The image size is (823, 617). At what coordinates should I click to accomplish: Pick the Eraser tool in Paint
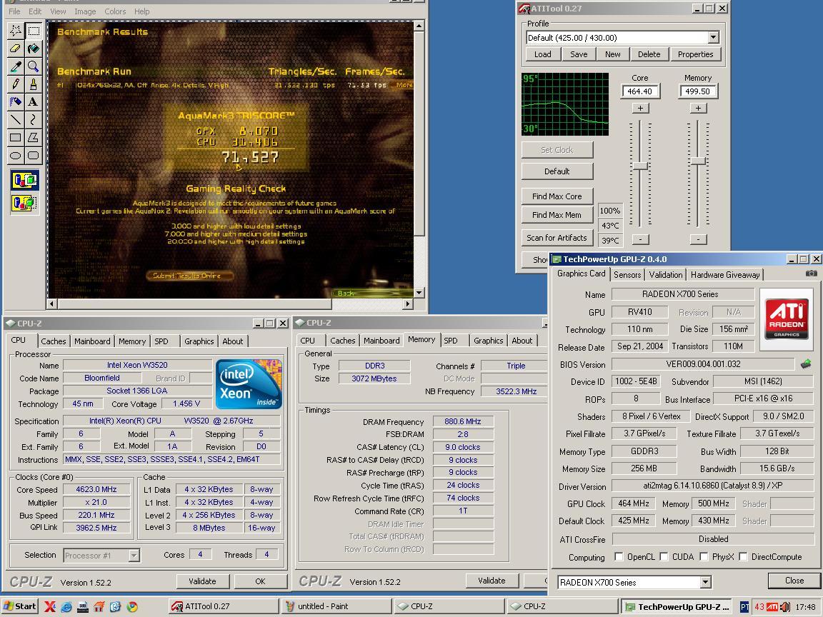point(16,49)
